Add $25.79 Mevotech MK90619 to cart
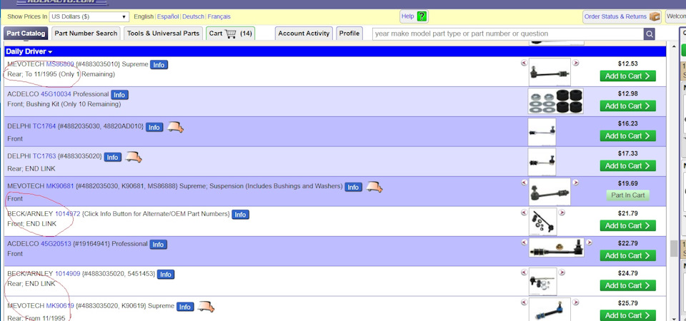 pyautogui.click(x=628, y=315)
